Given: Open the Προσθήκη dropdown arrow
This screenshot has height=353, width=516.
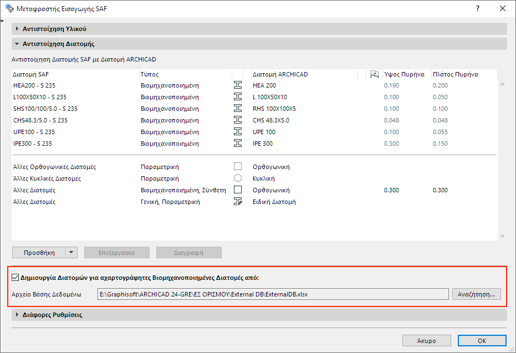Looking at the screenshot, I should (x=71, y=253).
